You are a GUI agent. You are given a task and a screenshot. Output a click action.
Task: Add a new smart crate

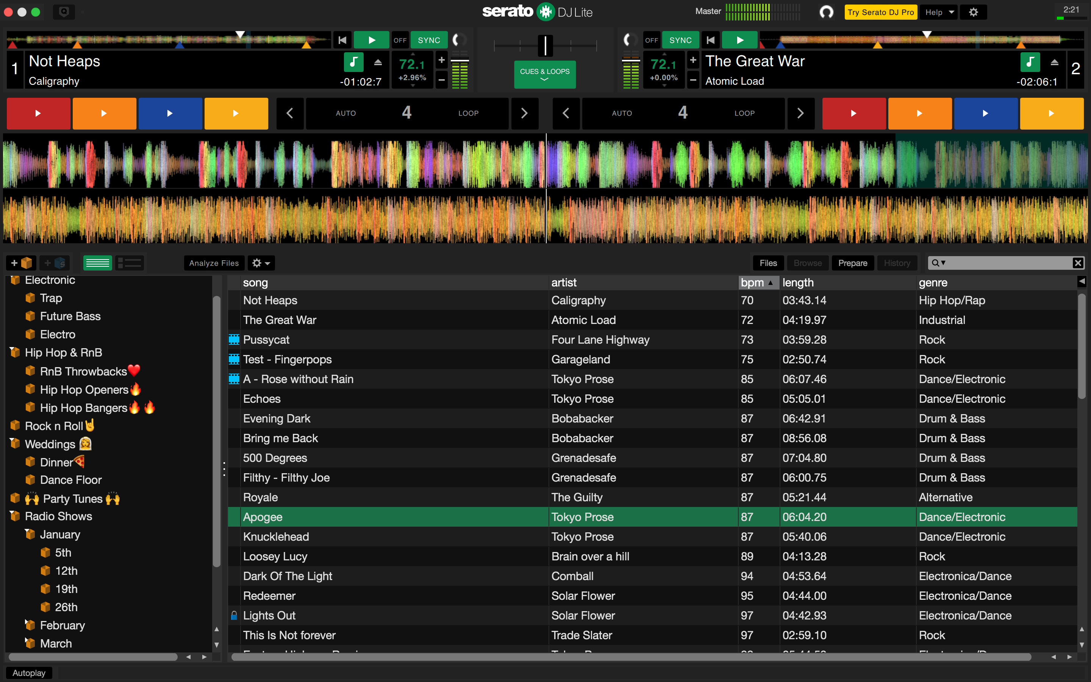54,263
